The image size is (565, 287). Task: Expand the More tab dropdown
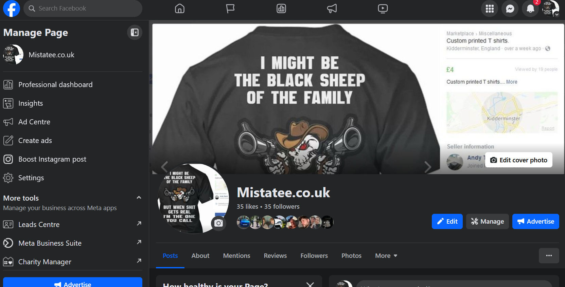point(386,256)
